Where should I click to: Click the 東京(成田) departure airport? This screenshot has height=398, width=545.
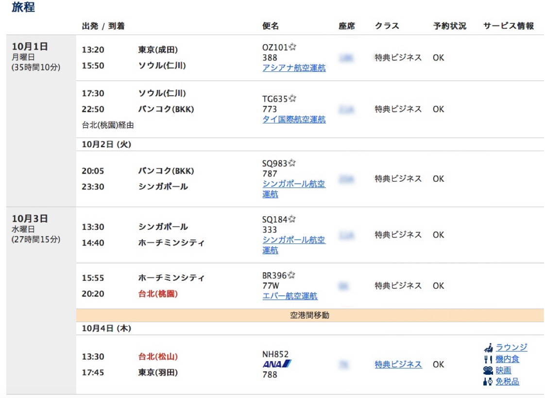pyautogui.click(x=158, y=50)
